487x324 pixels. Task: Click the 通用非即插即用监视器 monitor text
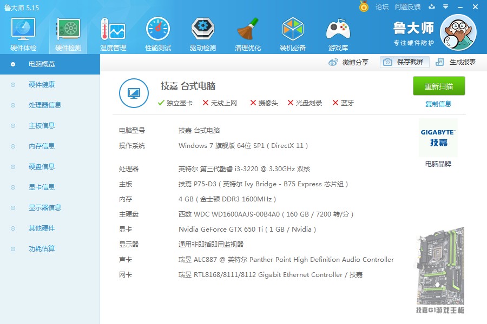[211, 245]
